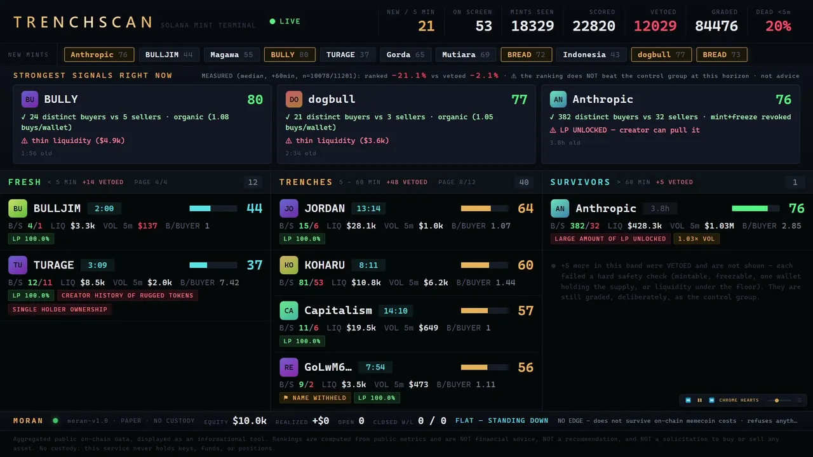813x457 pixels.
Task: Select the TU avatar in the TURAGE row
Action: 18,265
